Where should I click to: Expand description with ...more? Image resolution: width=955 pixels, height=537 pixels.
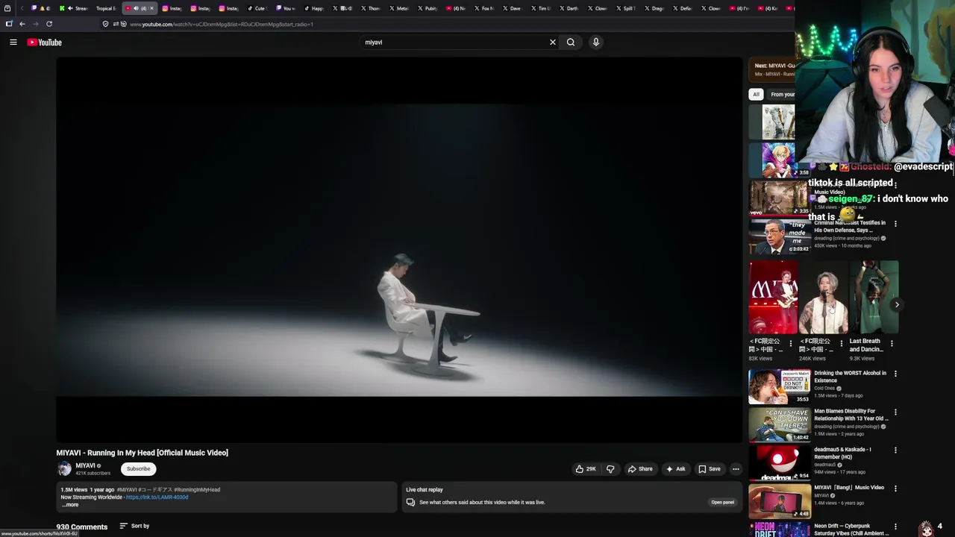pos(70,505)
